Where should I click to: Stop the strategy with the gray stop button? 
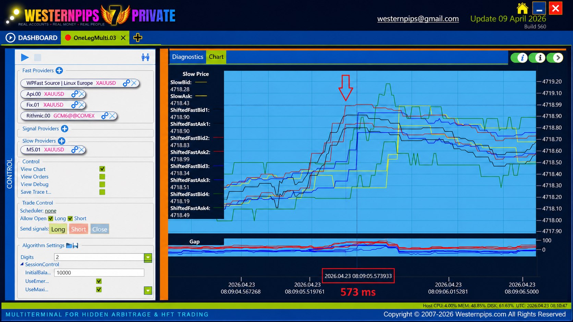tap(38, 57)
